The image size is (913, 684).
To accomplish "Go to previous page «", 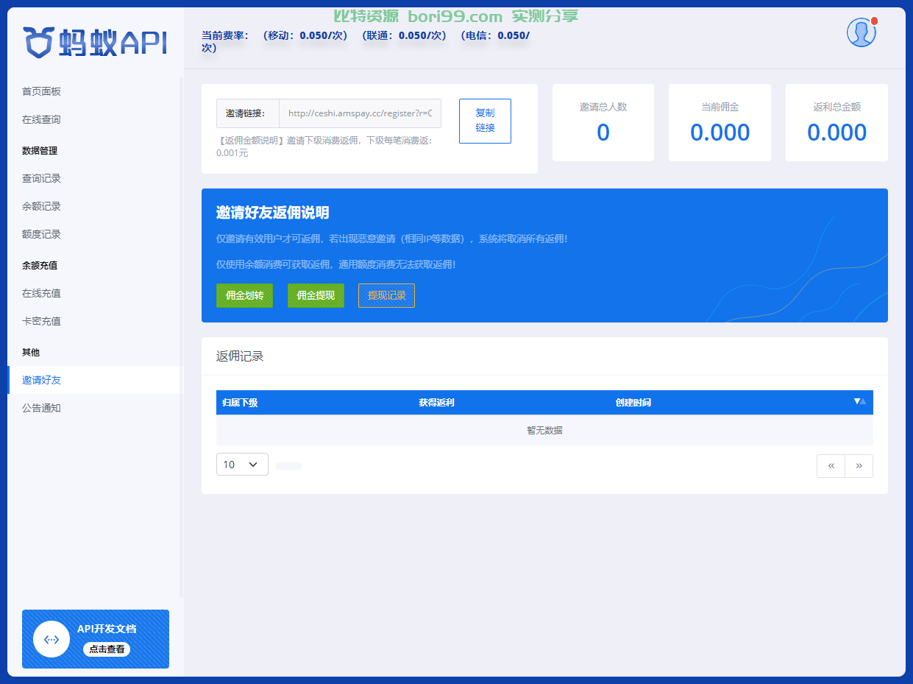I will click(x=831, y=465).
